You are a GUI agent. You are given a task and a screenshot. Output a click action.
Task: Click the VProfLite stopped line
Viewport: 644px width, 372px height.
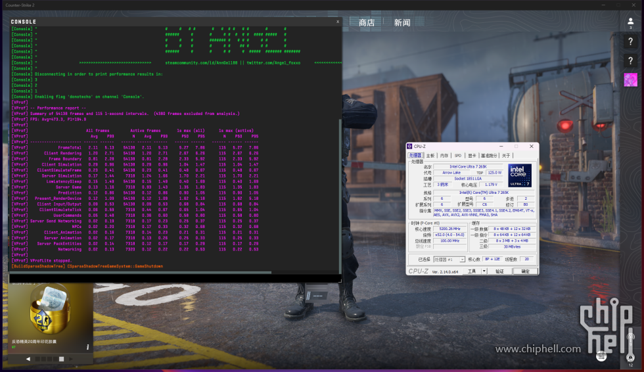(x=41, y=261)
